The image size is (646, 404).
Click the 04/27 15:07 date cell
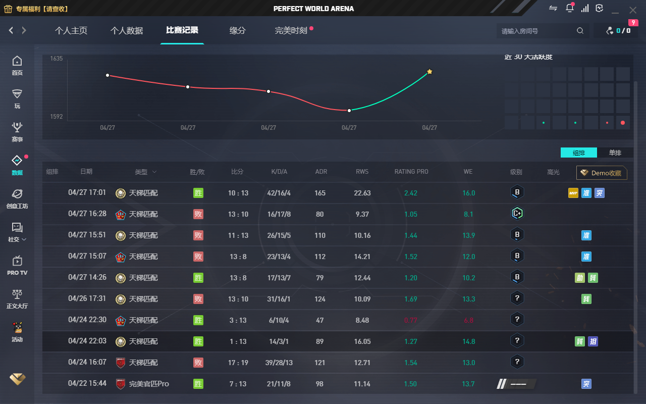pyautogui.click(x=87, y=256)
